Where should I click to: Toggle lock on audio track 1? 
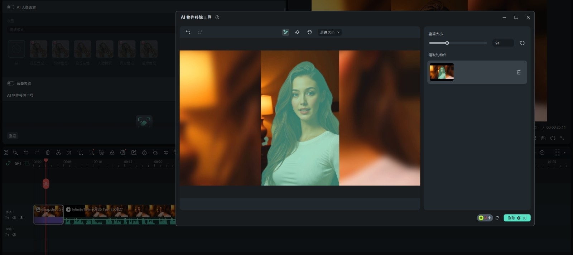point(7,235)
